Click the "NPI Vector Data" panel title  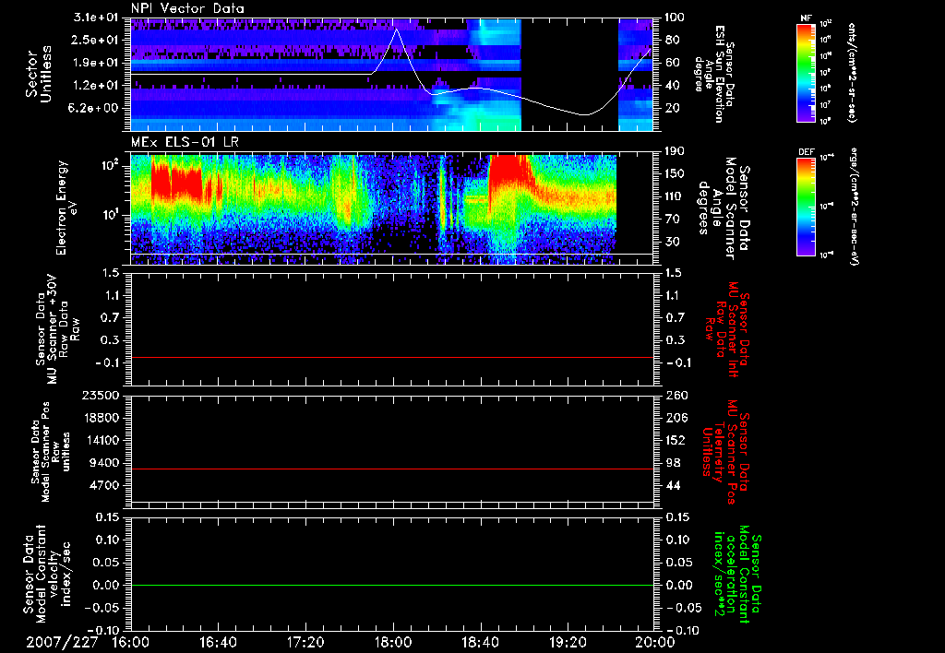coord(187,8)
